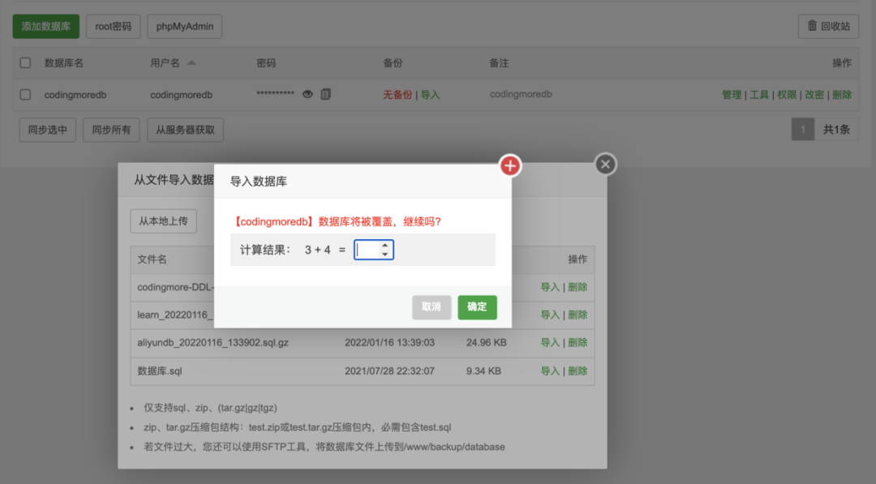Screen dimensions: 876x484
Task: Open the 回收站 recycle bin
Action: (x=827, y=26)
